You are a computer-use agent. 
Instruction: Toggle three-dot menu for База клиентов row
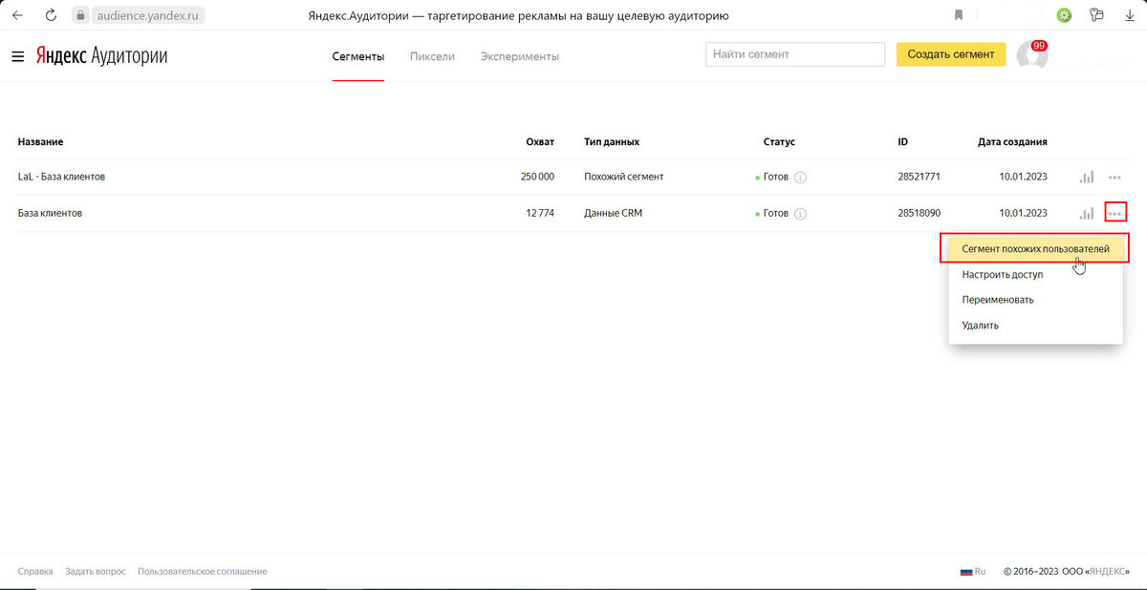point(1115,213)
